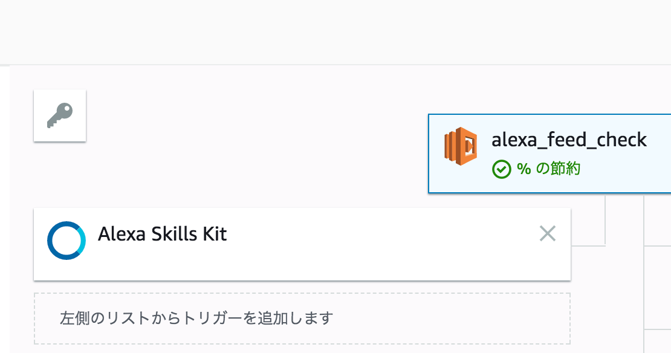Select the Alexa Skills Kit label
The height and width of the screenshot is (353, 671).
coord(162,234)
